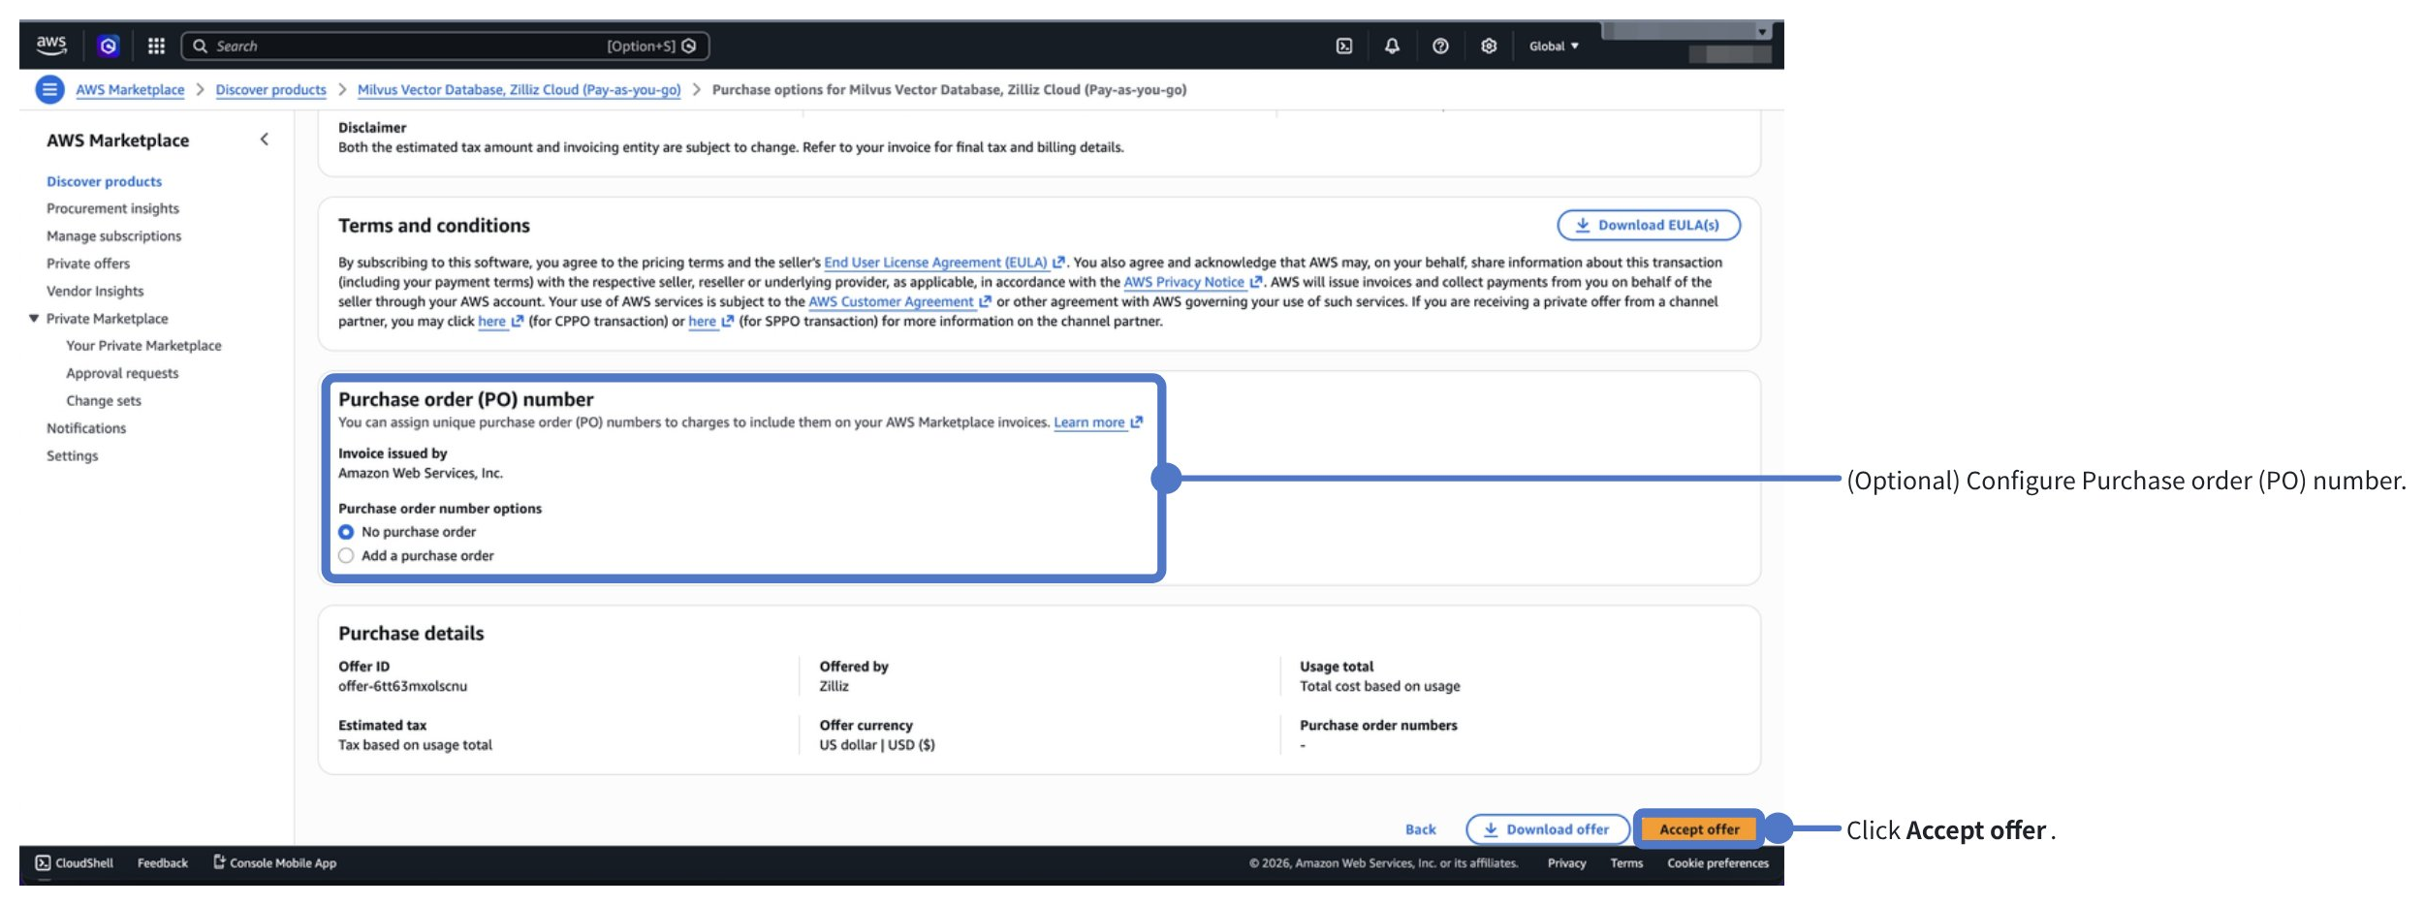Click the 'here' link for SPPO transaction
Screen dimensions: 2425x905
pyautogui.click(x=710, y=321)
